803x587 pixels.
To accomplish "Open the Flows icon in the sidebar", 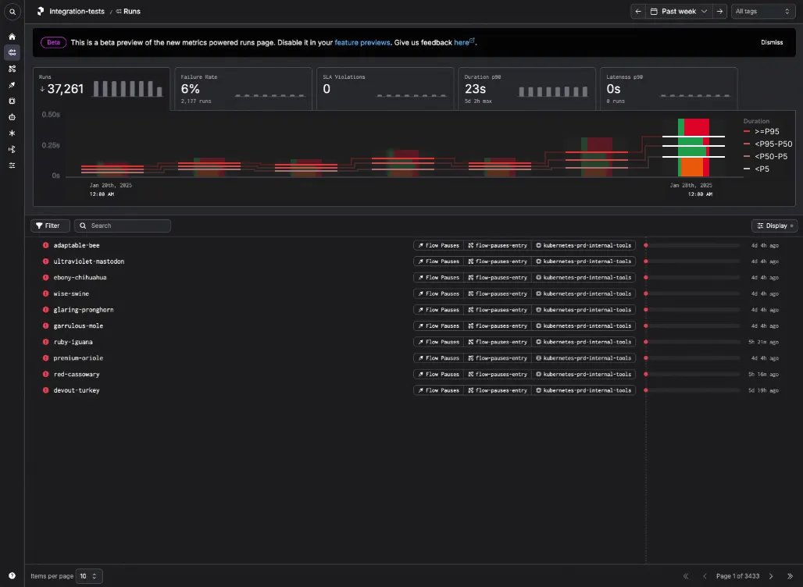I will [12, 69].
